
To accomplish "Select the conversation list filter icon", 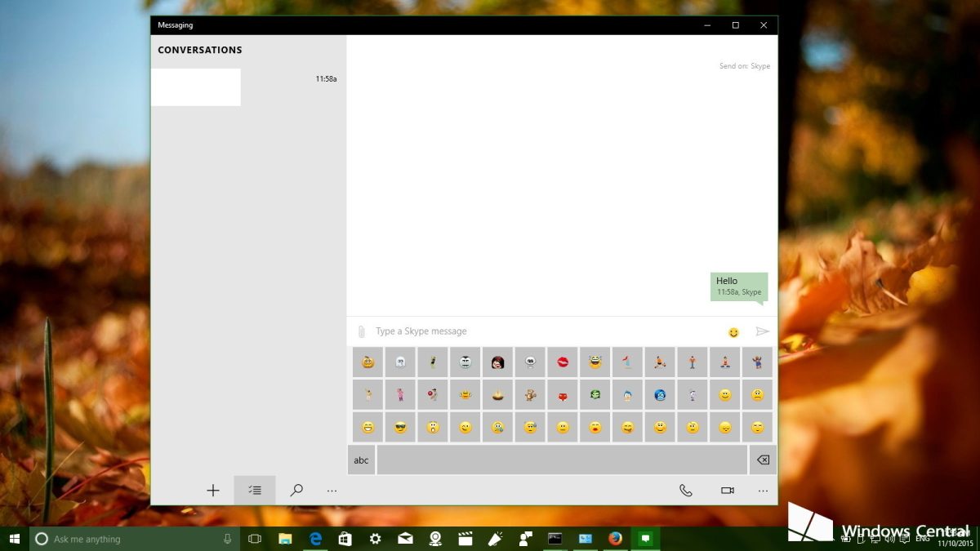I will 255,490.
